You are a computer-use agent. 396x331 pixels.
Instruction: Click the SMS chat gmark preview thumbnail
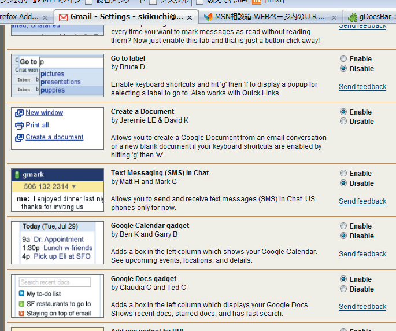[x=58, y=190]
